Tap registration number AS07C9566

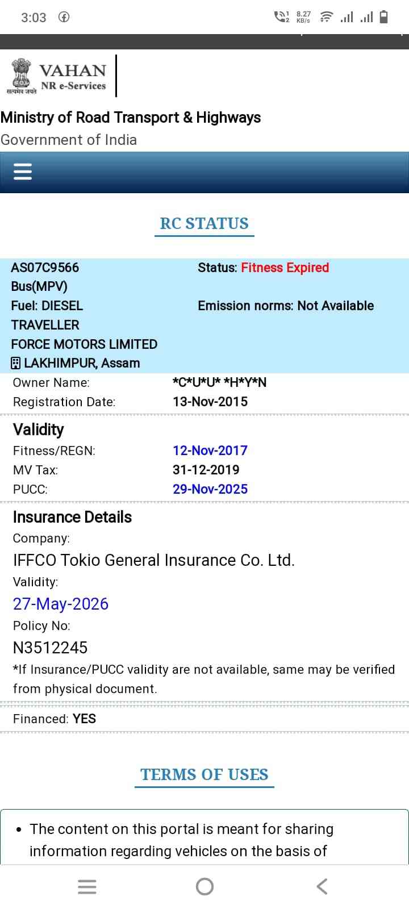pos(45,268)
